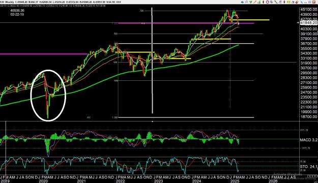Viewport: 318px width, 183px height.
Task: Click the dark red eraser-shaped toolbar icon
Action: point(297,2)
